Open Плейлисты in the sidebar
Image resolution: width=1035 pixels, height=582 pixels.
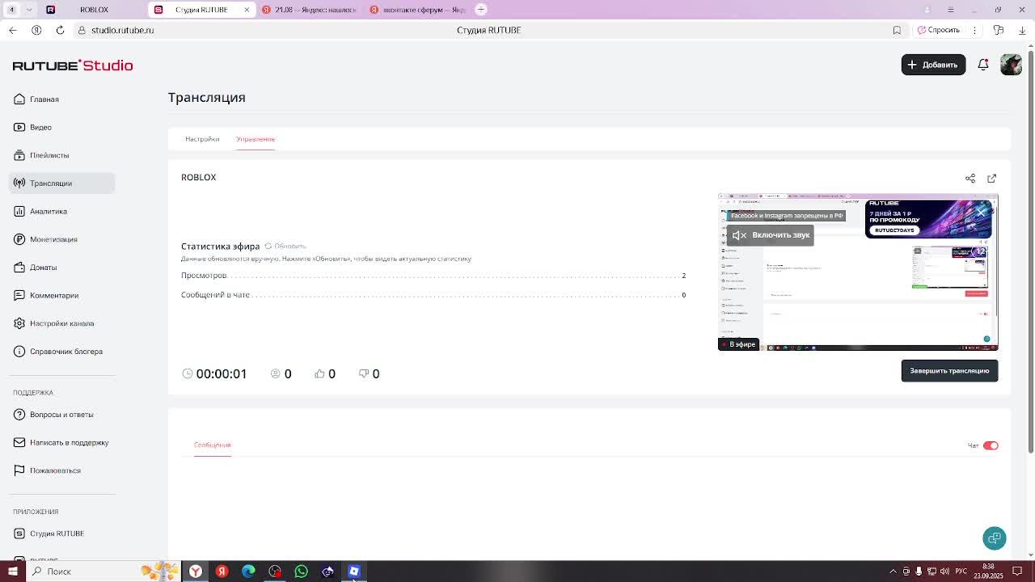[41, 155]
